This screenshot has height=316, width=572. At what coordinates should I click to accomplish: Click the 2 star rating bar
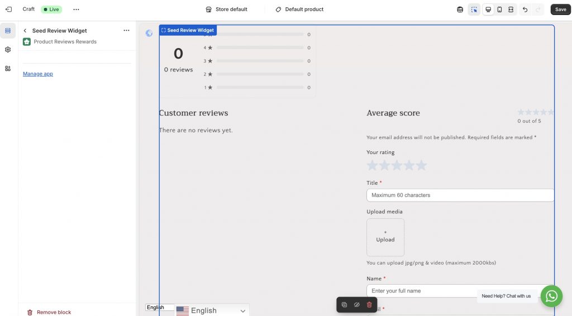tap(260, 74)
